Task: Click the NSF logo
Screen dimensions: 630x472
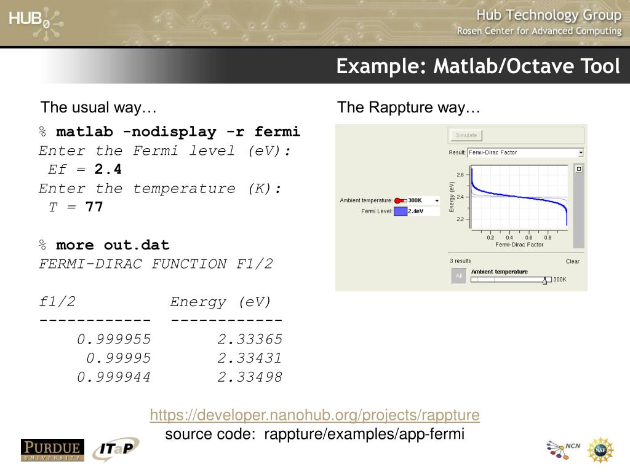Action: pos(600,450)
